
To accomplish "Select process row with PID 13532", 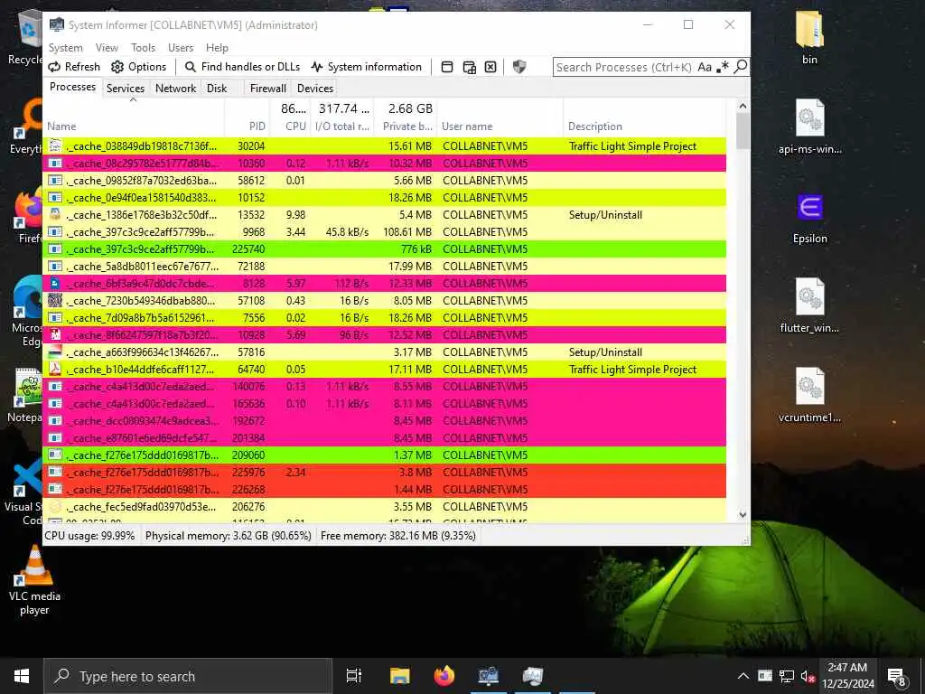I will point(385,215).
